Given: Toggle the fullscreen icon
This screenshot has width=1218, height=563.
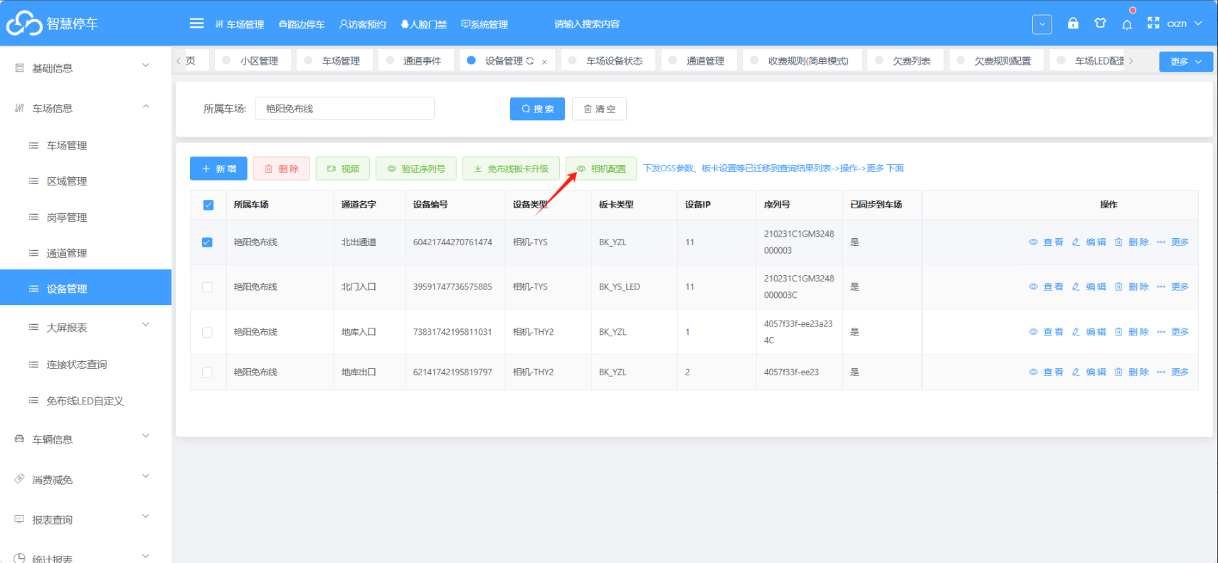Looking at the screenshot, I should 1153,23.
